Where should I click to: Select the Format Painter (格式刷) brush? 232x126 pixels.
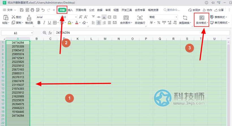(x=29, y=19)
